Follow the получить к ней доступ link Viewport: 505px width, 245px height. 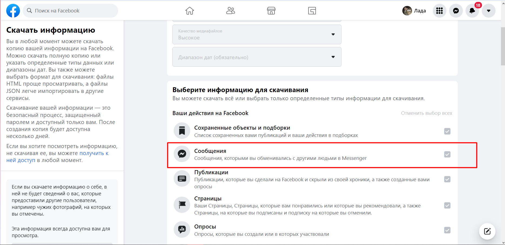click(94, 153)
